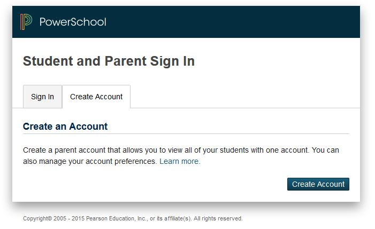Image resolution: width=375 pixels, height=229 pixels.
Task: Click the All rights reserved footer text
Action: tap(218, 218)
